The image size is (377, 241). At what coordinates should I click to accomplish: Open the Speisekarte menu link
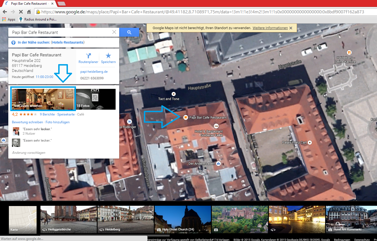(x=66, y=114)
